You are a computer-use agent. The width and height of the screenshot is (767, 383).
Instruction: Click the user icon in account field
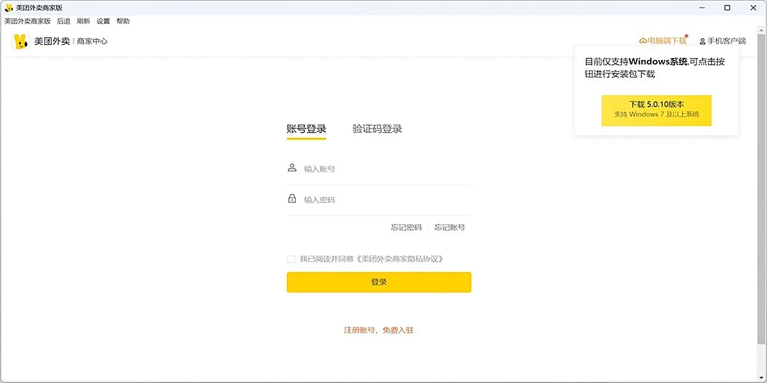(292, 168)
